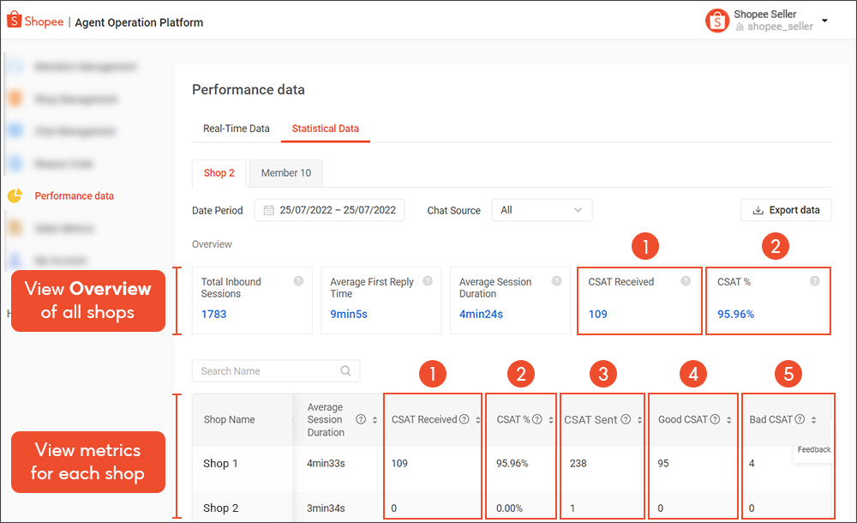Click the calendar icon in Date Period
Viewport: 857px width, 523px height.
click(x=267, y=210)
